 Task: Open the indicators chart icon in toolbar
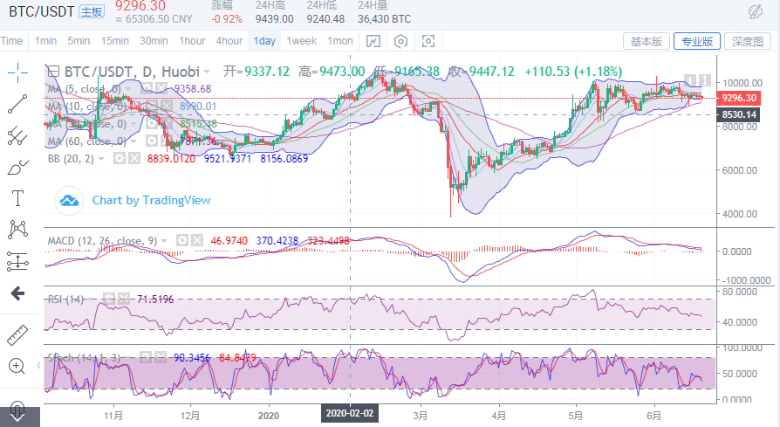[373, 41]
